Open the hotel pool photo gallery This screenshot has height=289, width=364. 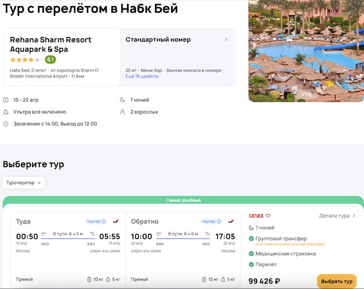(306, 51)
